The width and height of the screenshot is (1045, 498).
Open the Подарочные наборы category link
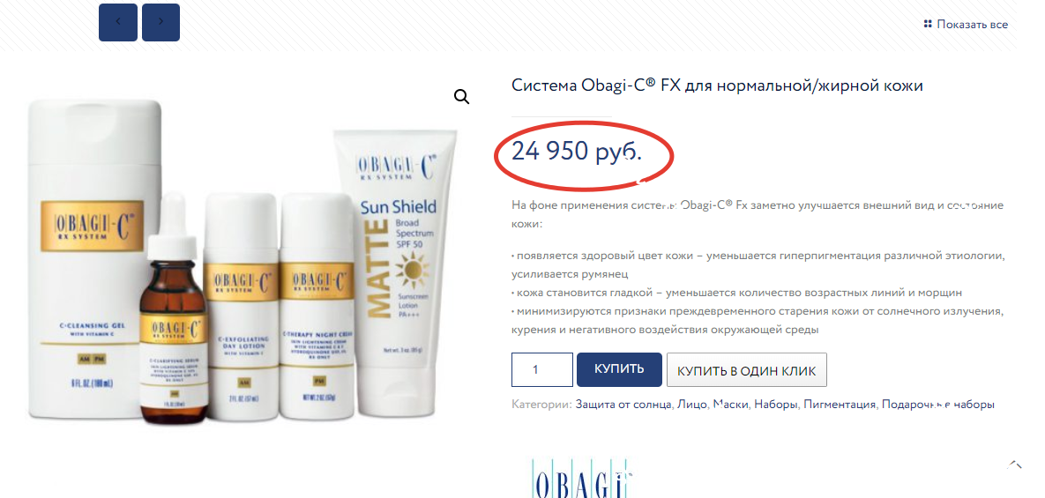pyautogui.click(x=937, y=404)
